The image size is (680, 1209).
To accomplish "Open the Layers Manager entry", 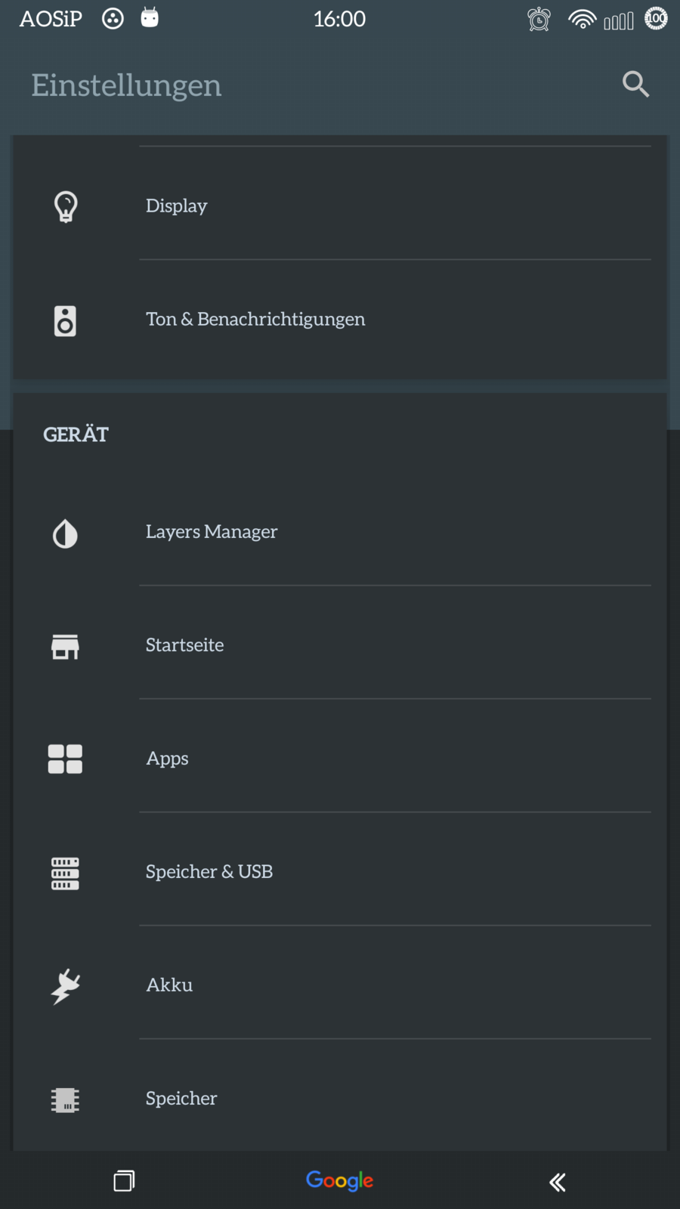I will tap(212, 532).
